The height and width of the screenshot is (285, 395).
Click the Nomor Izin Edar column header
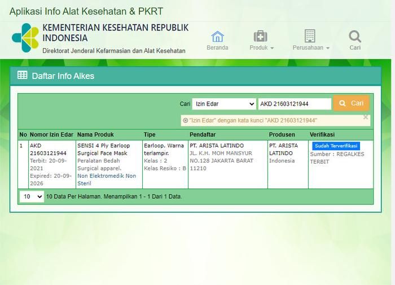tap(51, 135)
